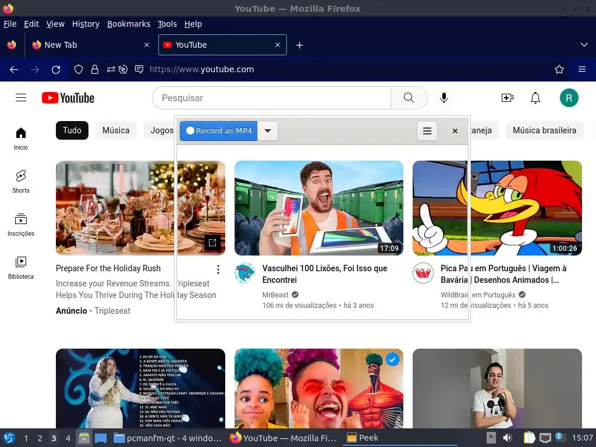Open YouTube guide hamburger menu
The width and height of the screenshot is (596, 447).
click(x=21, y=98)
